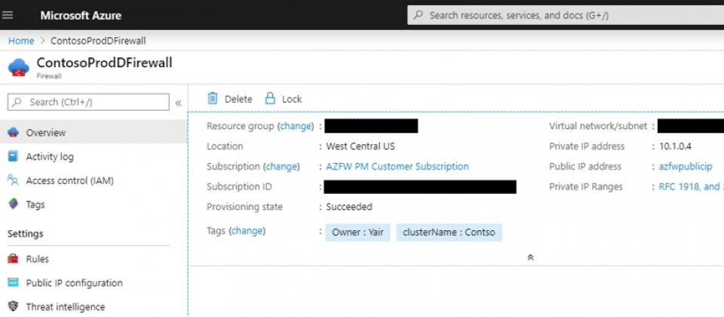The image size is (724, 317).
Task: Click the clusterName : Contso tag
Action: (449, 232)
